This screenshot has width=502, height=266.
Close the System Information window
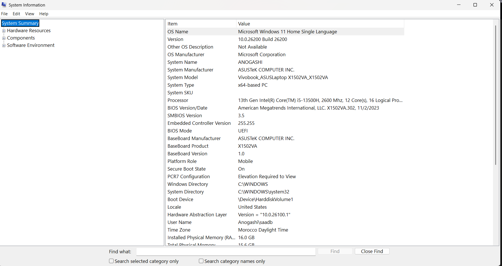492,5
